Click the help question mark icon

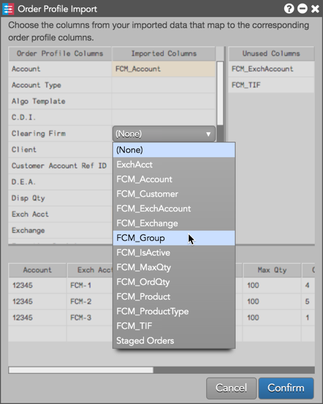pos(288,9)
